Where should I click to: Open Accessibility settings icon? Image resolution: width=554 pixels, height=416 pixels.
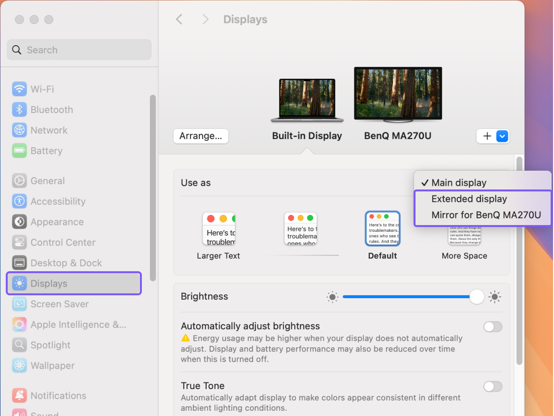(x=19, y=201)
